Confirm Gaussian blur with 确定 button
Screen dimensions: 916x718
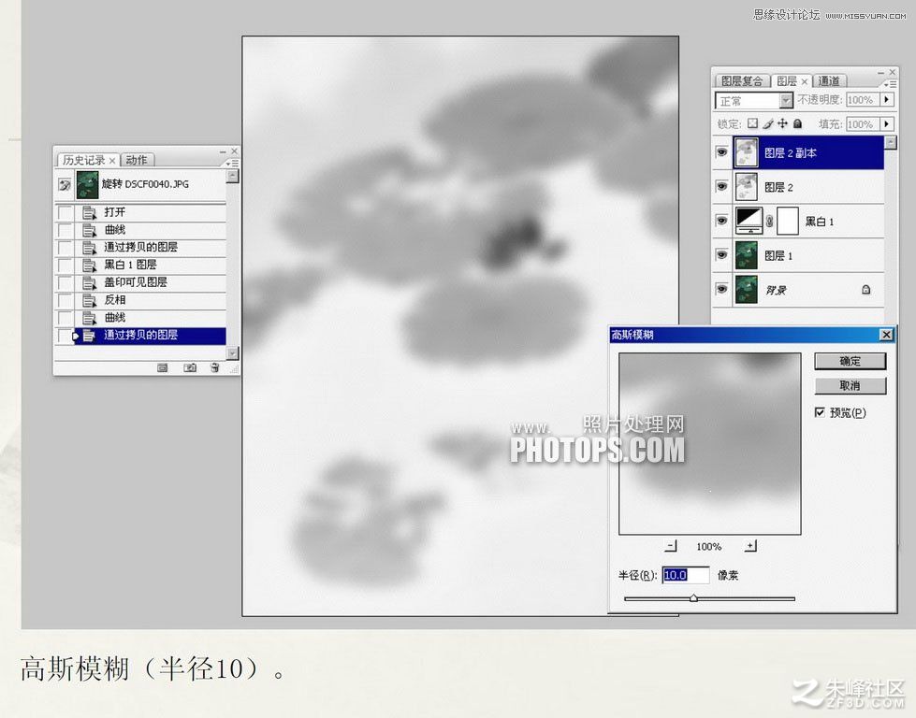coord(850,361)
